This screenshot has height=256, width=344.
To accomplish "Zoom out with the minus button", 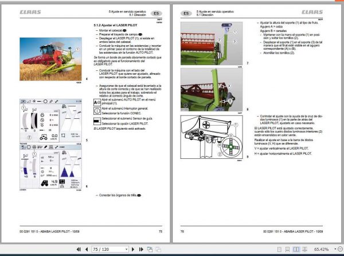I will [x=340, y=249].
